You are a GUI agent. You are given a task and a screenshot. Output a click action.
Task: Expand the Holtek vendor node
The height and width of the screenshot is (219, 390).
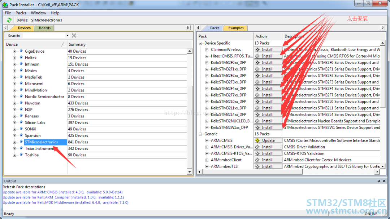pos(14,58)
